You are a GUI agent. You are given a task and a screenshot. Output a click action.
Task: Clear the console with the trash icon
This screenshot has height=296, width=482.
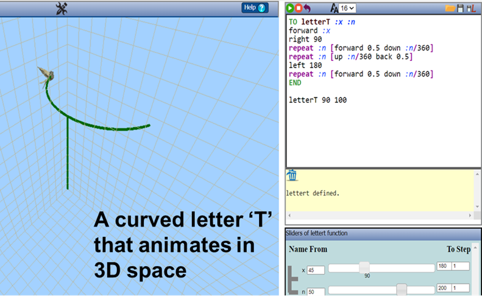pos(292,175)
